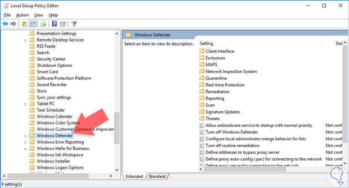349x188 pixels.
Task: Switch to the Extended tab
Action: 134,176
